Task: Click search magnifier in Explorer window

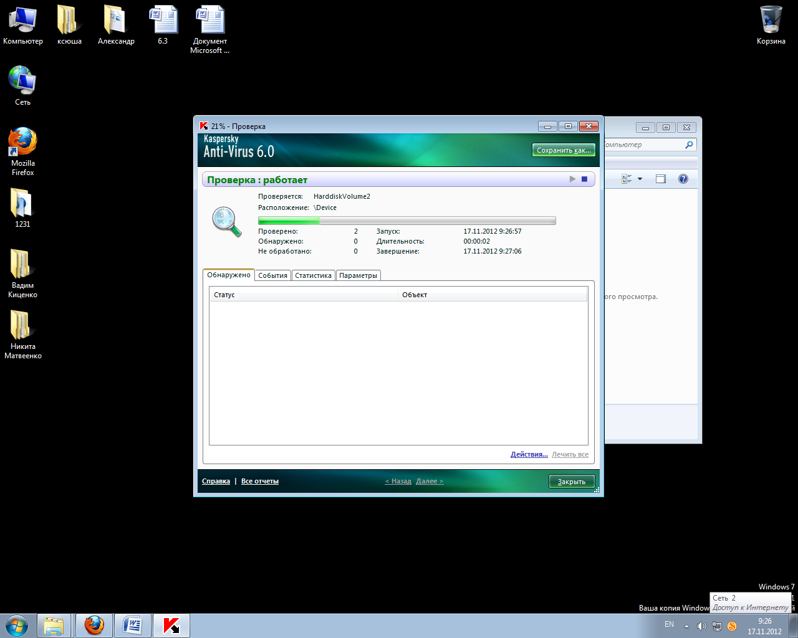Action: coord(689,145)
